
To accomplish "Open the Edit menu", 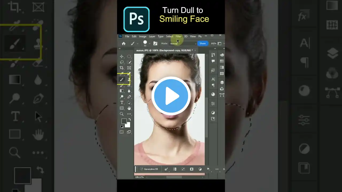I will tap(134, 36).
